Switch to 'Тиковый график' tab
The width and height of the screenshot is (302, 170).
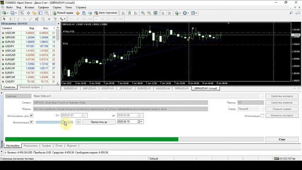point(30,87)
